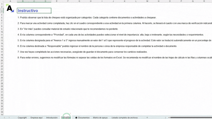Click the next sheet navigation arrow

[9, 117]
